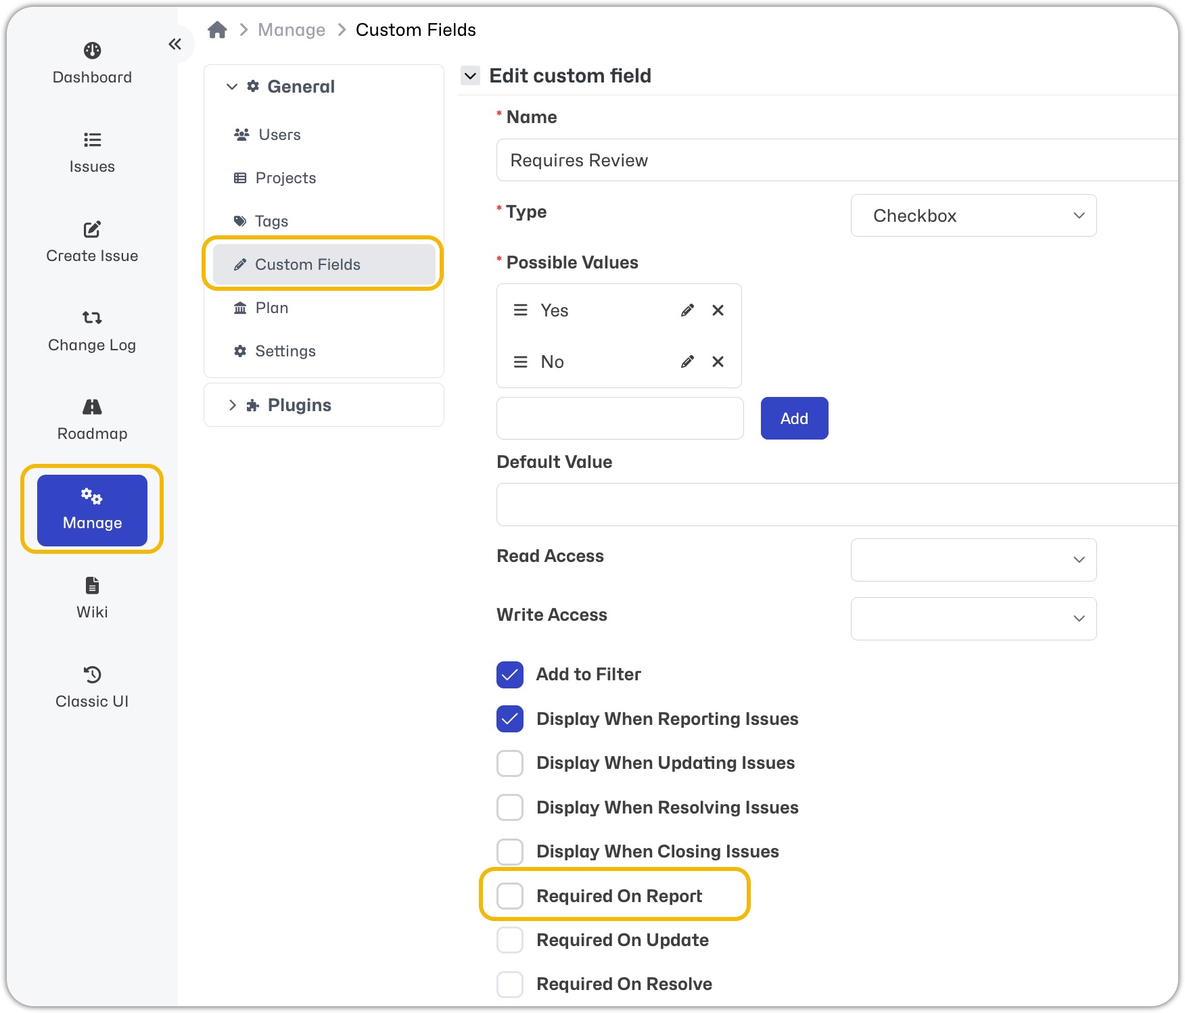Collapse the sidebar with double chevron

(x=175, y=44)
